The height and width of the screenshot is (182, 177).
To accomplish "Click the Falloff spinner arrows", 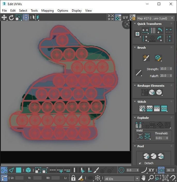I will [171, 76].
